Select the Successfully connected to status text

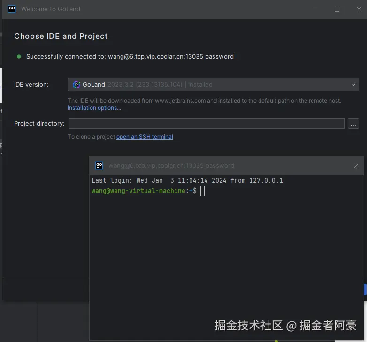[130, 57]
